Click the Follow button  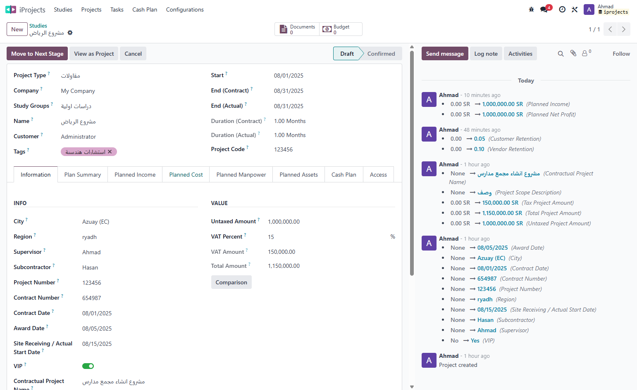(621, 54)
